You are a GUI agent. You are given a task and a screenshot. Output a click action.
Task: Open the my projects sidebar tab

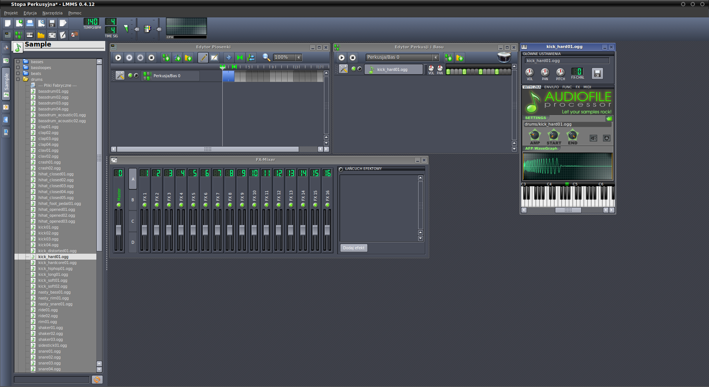pos(6,60)
